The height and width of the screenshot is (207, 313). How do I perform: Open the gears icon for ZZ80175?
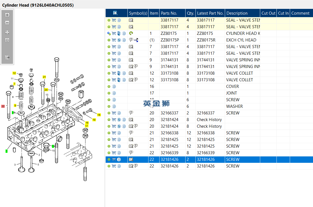tap(109, 33)
